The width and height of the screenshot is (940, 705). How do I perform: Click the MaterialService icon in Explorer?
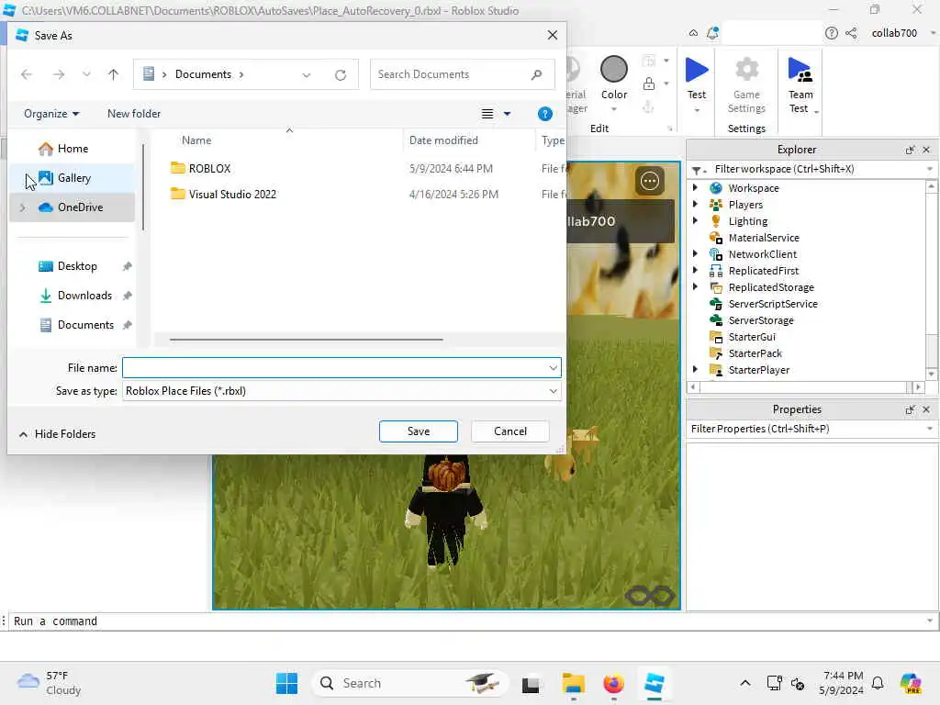(x=716, y=238)
